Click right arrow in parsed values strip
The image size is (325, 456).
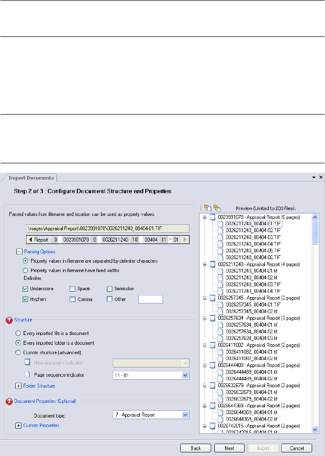(185, 240)
